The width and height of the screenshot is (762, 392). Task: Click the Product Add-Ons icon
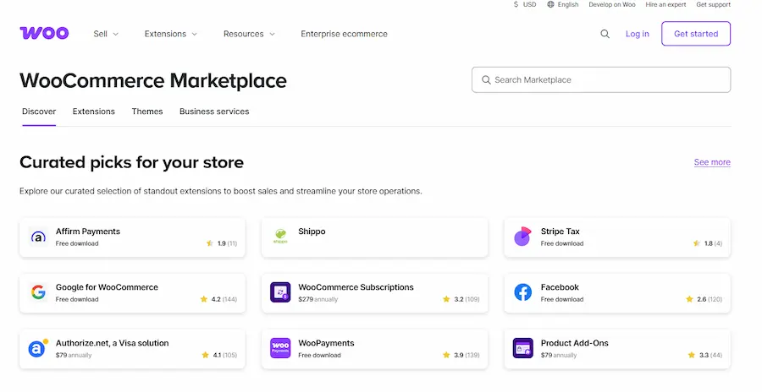point(523,348)
